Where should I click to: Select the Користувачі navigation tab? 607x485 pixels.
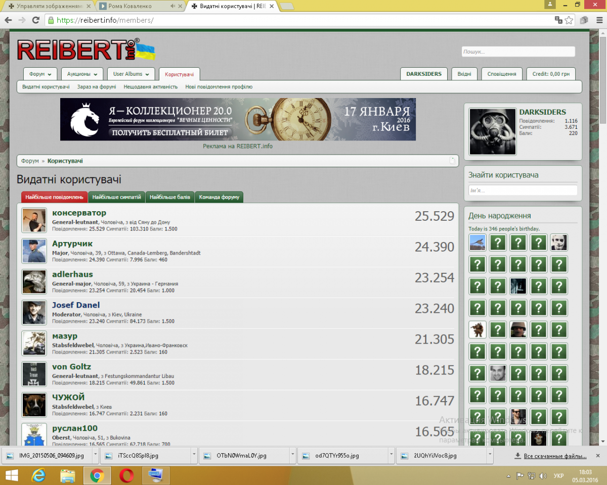(179, 74)
